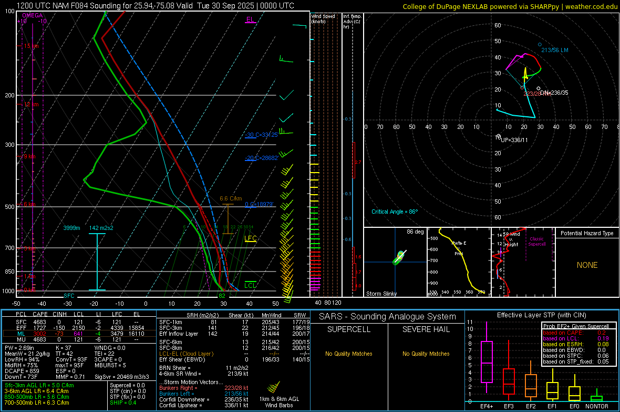
Task: Click the "Wind Speed (knots)" panel header
Action: [x=323, y=18]
